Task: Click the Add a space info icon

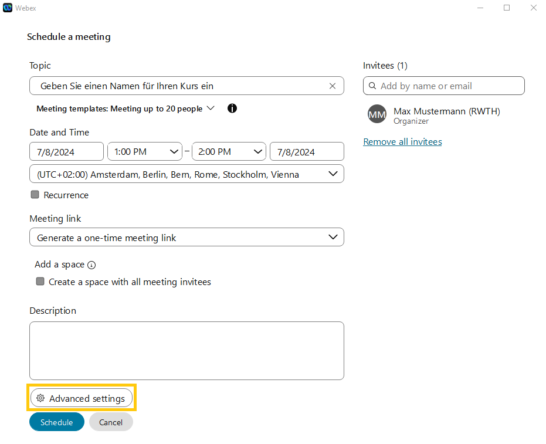Action: 91,265
